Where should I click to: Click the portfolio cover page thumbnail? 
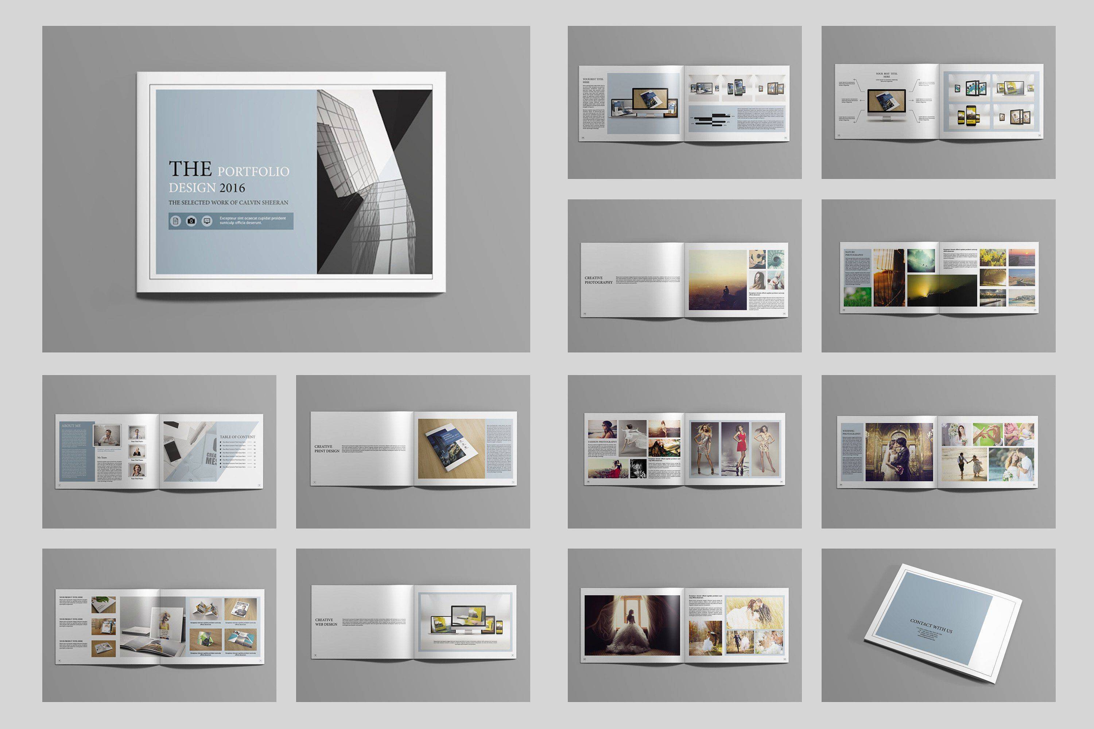[x=273, y=182]
